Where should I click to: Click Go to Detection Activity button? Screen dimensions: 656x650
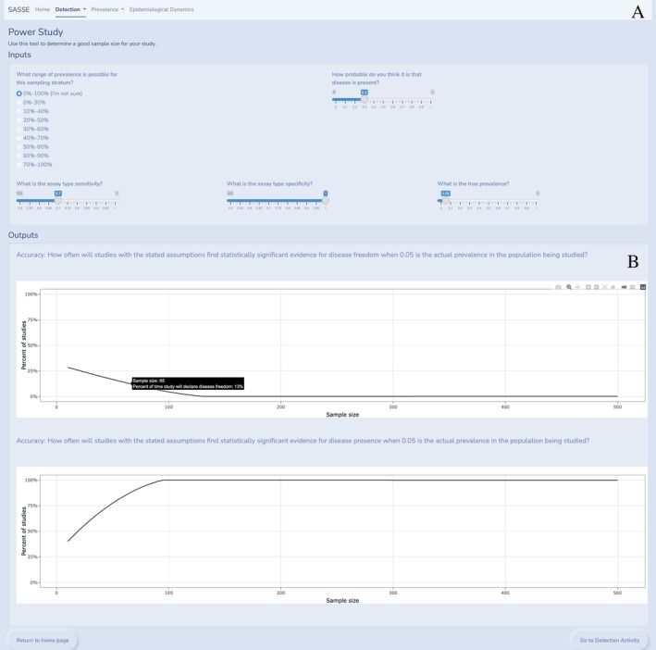pyautogui.click(x=610, y=640)
